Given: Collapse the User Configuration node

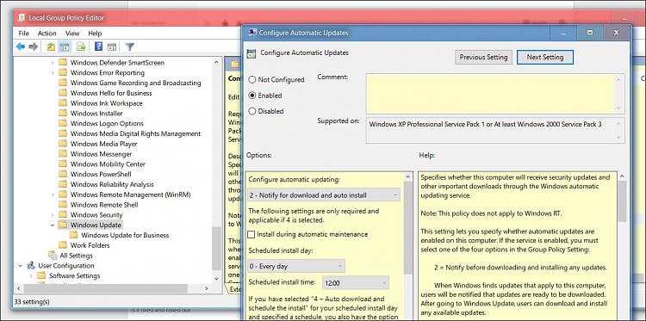Looking at the screenshot, I should pyautogui.click(x=20, y=265).
